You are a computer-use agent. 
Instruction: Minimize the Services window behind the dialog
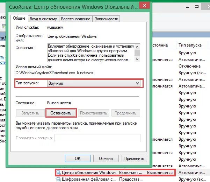pyautogui.click(x=187, y=7)
